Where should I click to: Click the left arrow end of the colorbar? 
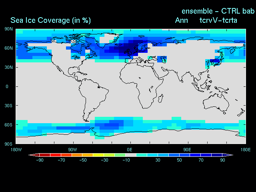(x=34, y=155)
